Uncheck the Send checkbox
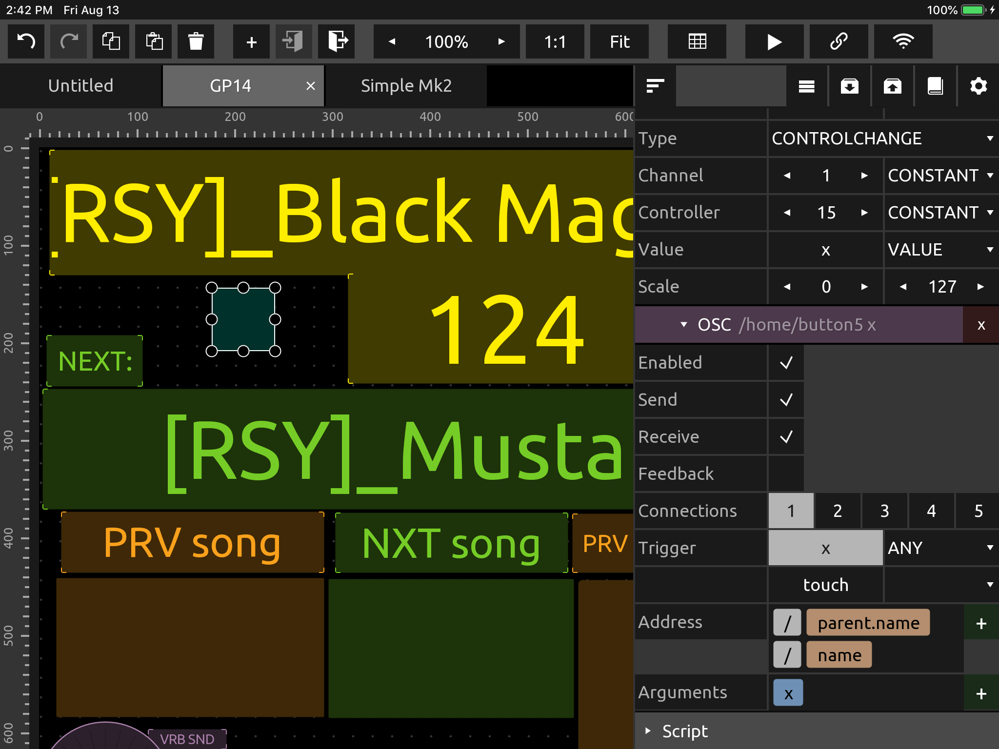Screen dimensions: 999x749 (786, 400)
